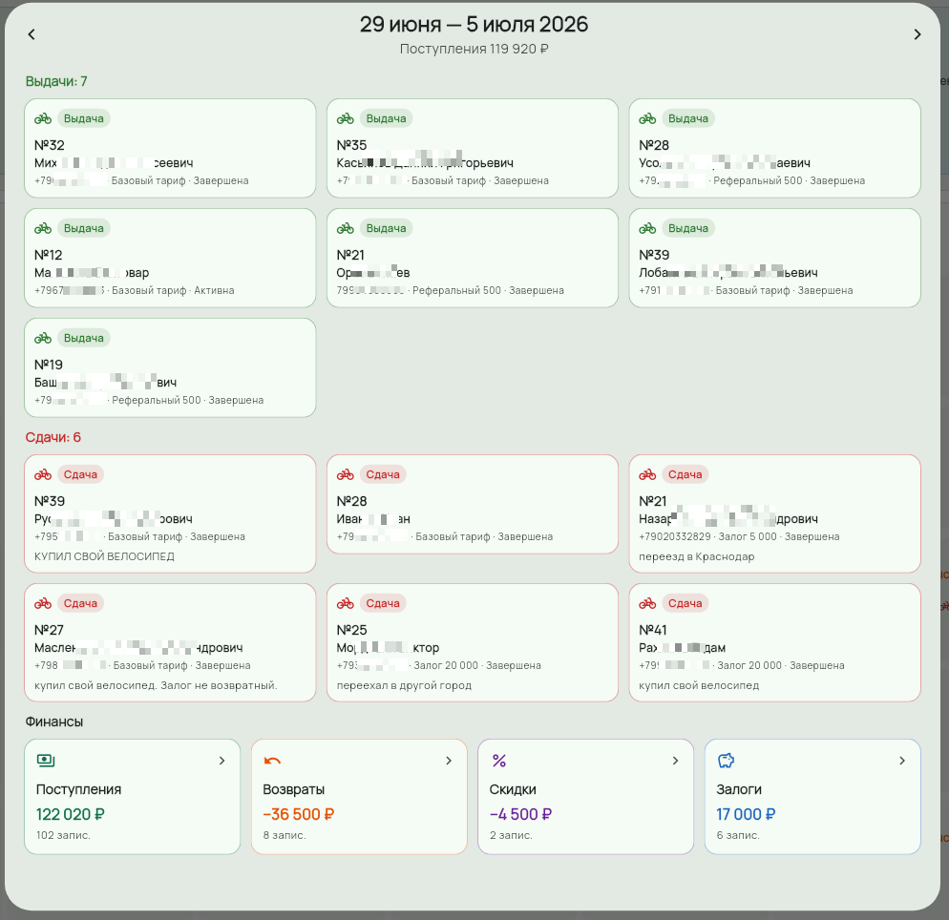
Task: Click the −36 500 ₽ refunds amount
Action: click(299, 814)
